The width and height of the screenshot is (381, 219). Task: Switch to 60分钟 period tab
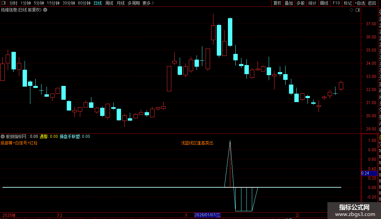click(84, 3)
